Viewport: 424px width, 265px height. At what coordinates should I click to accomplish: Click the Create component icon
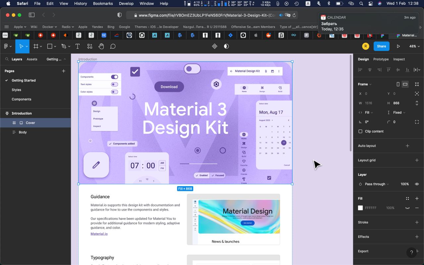214,46
